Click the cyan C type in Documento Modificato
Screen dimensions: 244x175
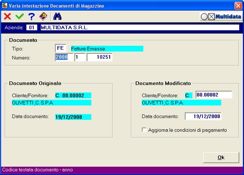(189, 96)
